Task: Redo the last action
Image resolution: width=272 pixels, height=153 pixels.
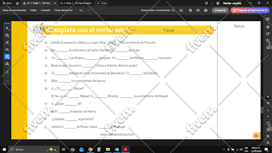Action: (x=89, y=10)
